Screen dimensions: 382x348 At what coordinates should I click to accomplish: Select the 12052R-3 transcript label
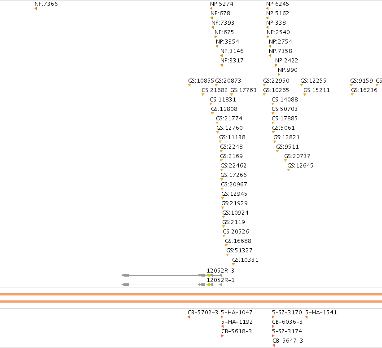(x=220, y=271)
